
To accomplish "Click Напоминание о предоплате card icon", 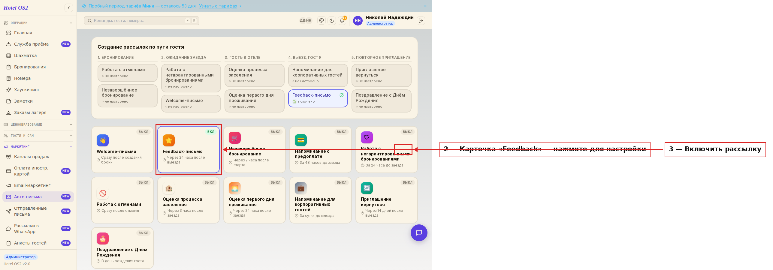I will [x=301, y=140].
